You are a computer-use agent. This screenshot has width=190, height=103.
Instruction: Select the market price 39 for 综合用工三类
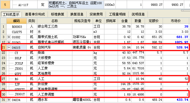[186, 26]
